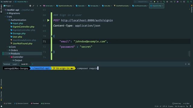Viewport: 193px width, 108px height.
Task: Switch to JsonResponse.php editor tab
Action: click(139, 6)
